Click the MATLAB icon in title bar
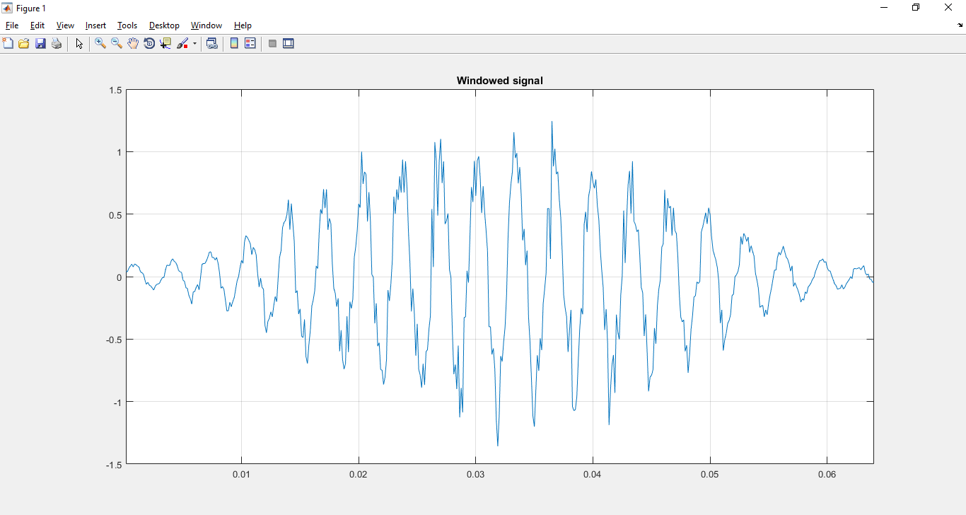The height and width of the screenshot is (515, 966). pos(8,8)
